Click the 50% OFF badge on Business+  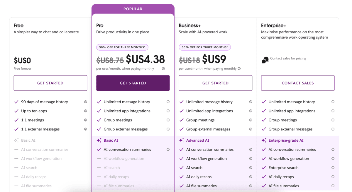204,47
